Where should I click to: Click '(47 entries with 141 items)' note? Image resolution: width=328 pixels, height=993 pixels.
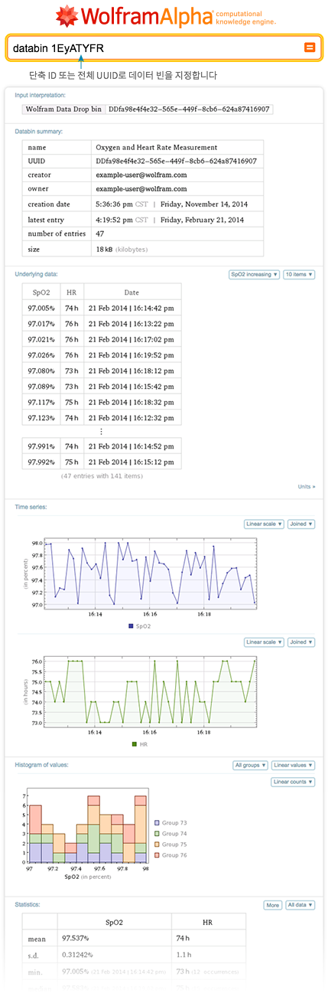click(102, 475)
